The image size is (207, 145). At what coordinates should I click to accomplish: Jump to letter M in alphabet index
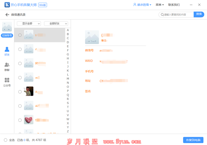(x=68, y=79)
